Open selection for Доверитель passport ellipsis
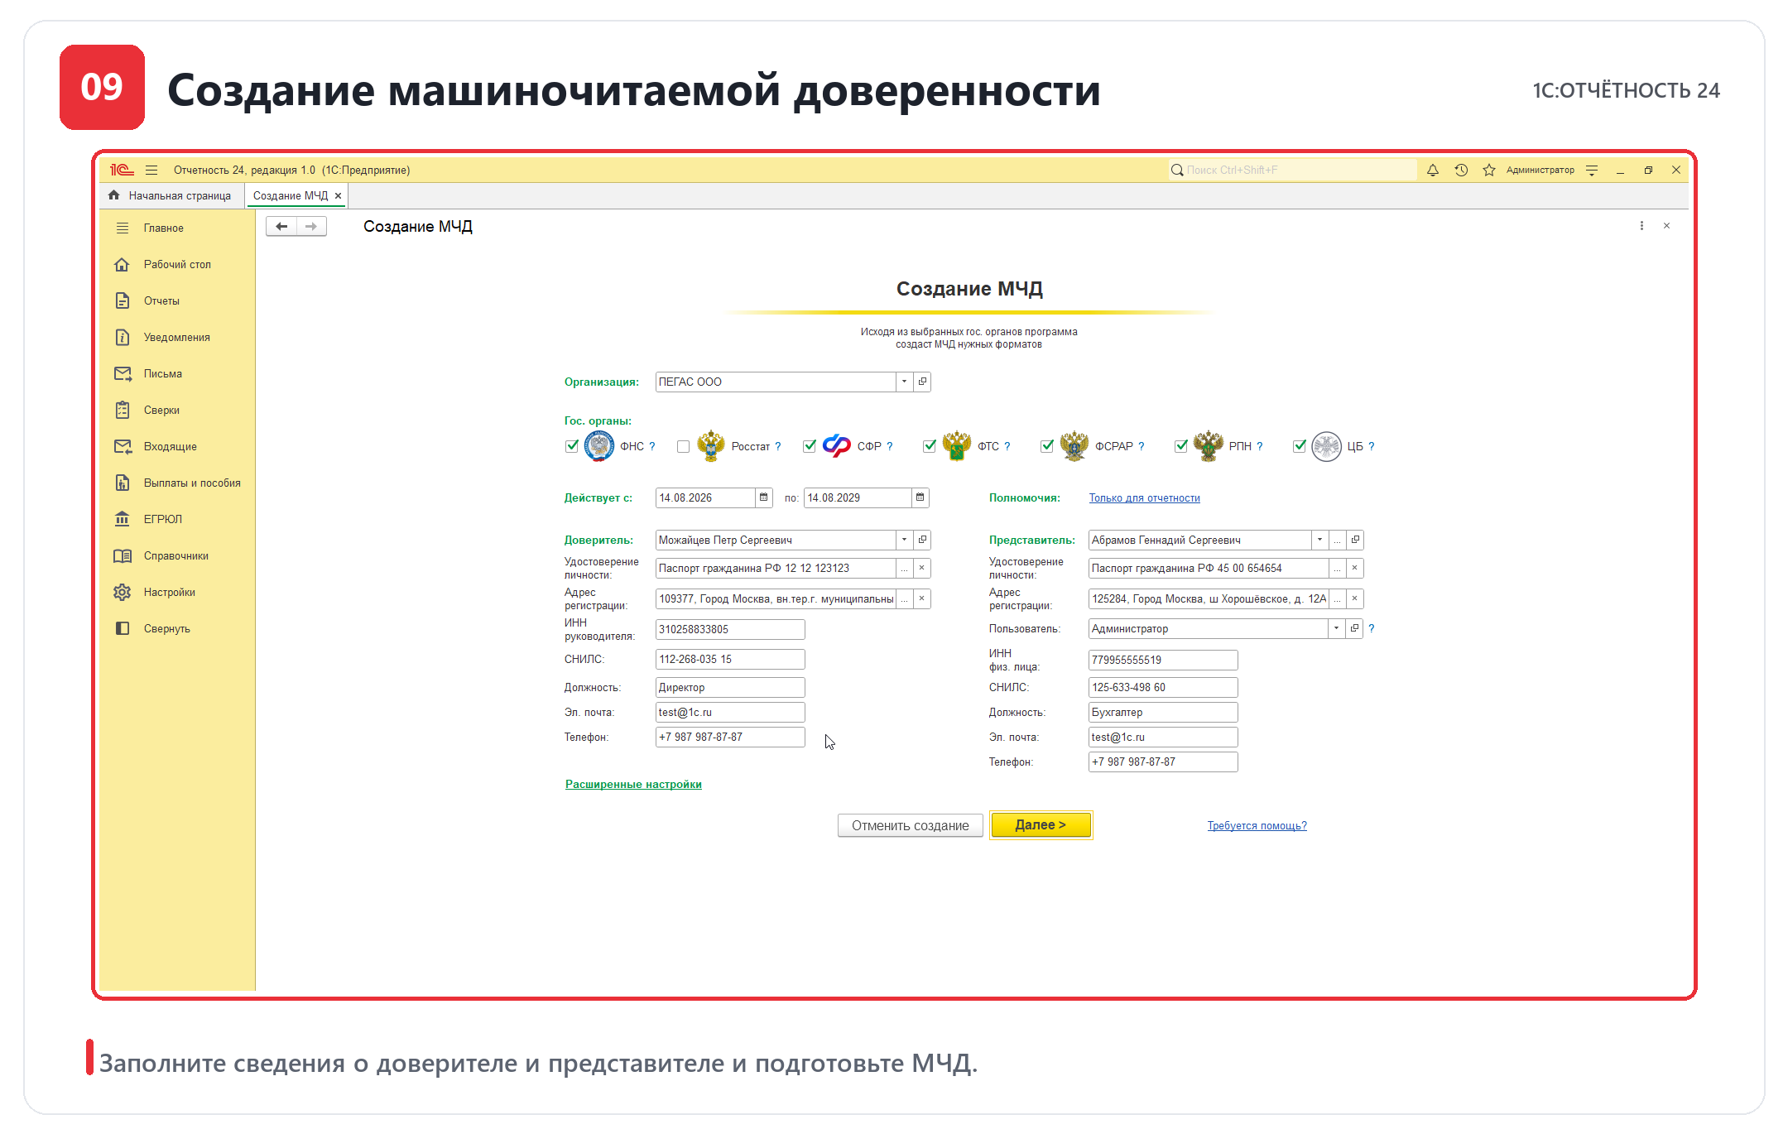 point(904,568)
